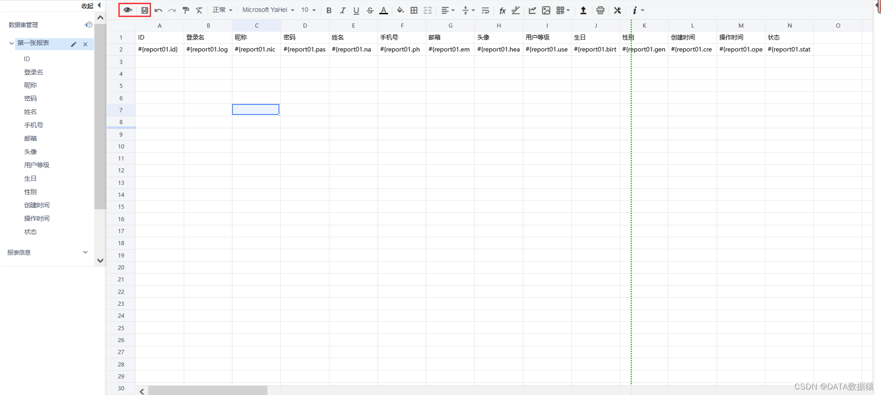Click the left panel scroll up arrow

[100, 17]
